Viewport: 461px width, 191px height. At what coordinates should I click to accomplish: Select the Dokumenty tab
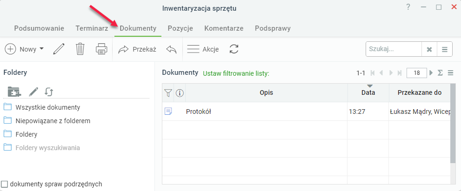pos(138,28)
